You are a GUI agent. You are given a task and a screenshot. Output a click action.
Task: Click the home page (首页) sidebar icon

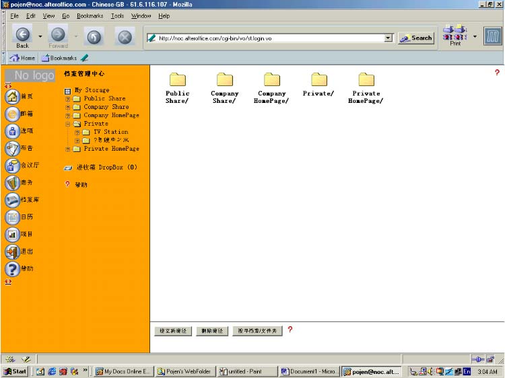(x=12, y=96)
